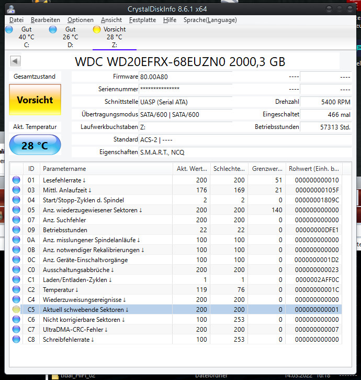The height and width of the screenshot is (380, 361).
Task: Click status orb of Start/Stopp-Zyklen row
Action: click(x=16, y=200)
